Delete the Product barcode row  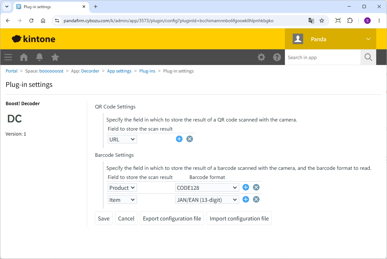tap(256, 187)
